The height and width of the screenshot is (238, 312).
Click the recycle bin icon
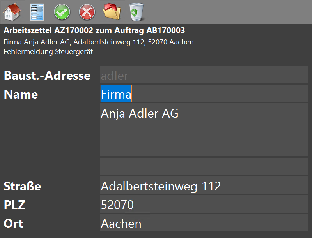click(136, 12)
